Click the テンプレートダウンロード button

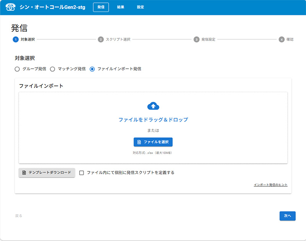(x=47, y=173)
